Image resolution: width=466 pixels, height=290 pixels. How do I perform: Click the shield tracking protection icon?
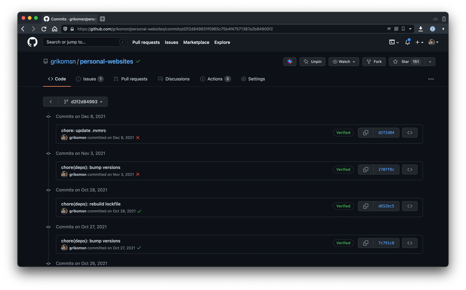65,29
